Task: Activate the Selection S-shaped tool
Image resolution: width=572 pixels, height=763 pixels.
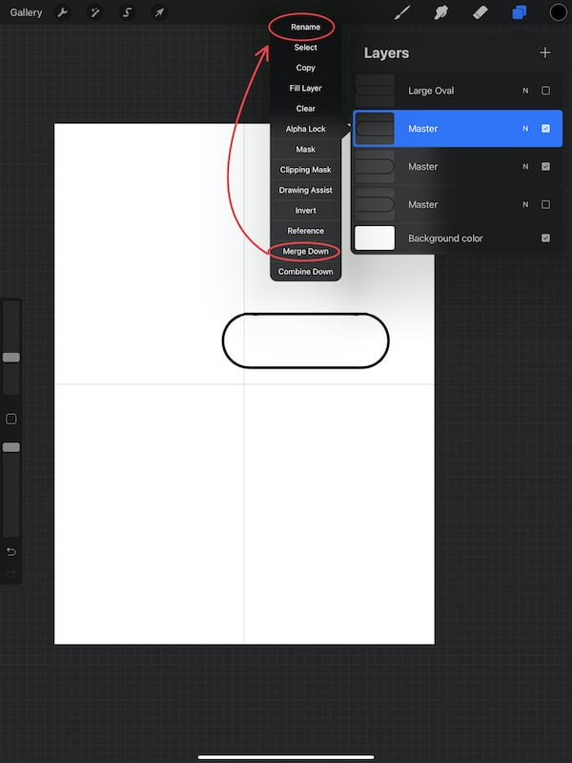Action: (127, 12)
